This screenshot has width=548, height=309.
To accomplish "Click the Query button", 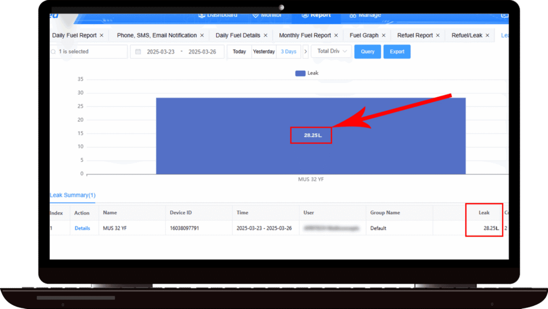I will click(368, 52).
